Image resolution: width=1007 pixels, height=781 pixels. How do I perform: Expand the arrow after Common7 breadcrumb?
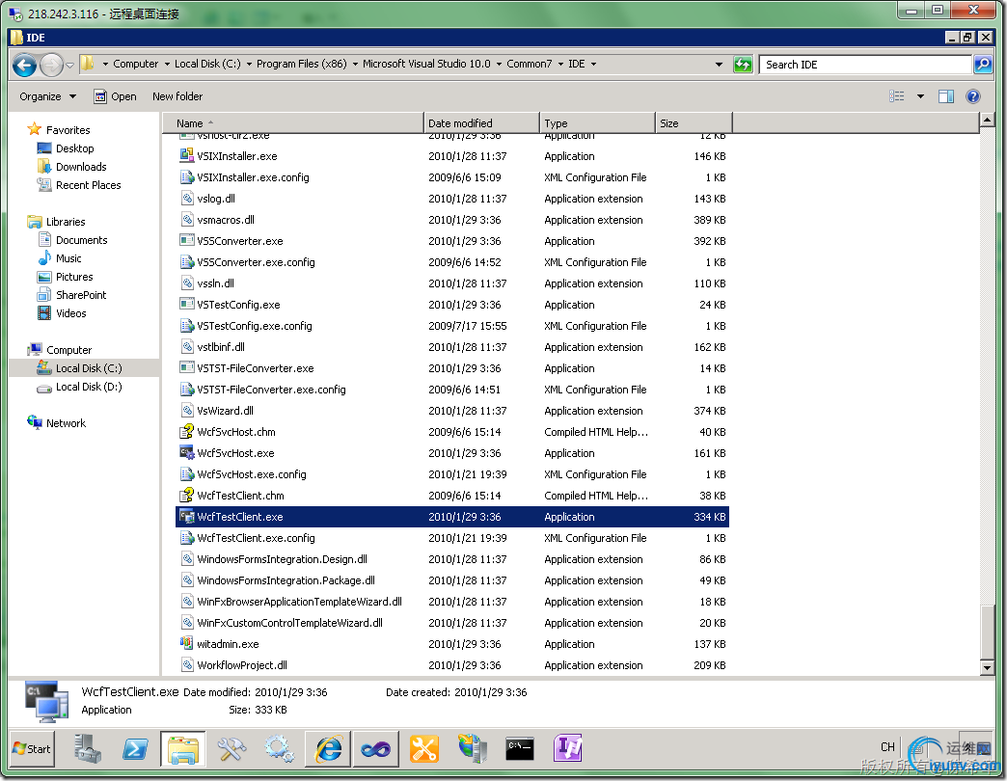pos(560,65)
